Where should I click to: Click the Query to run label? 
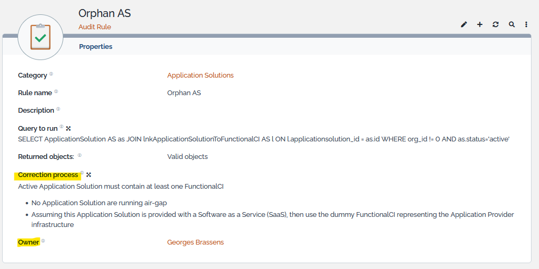coord(37,129)
